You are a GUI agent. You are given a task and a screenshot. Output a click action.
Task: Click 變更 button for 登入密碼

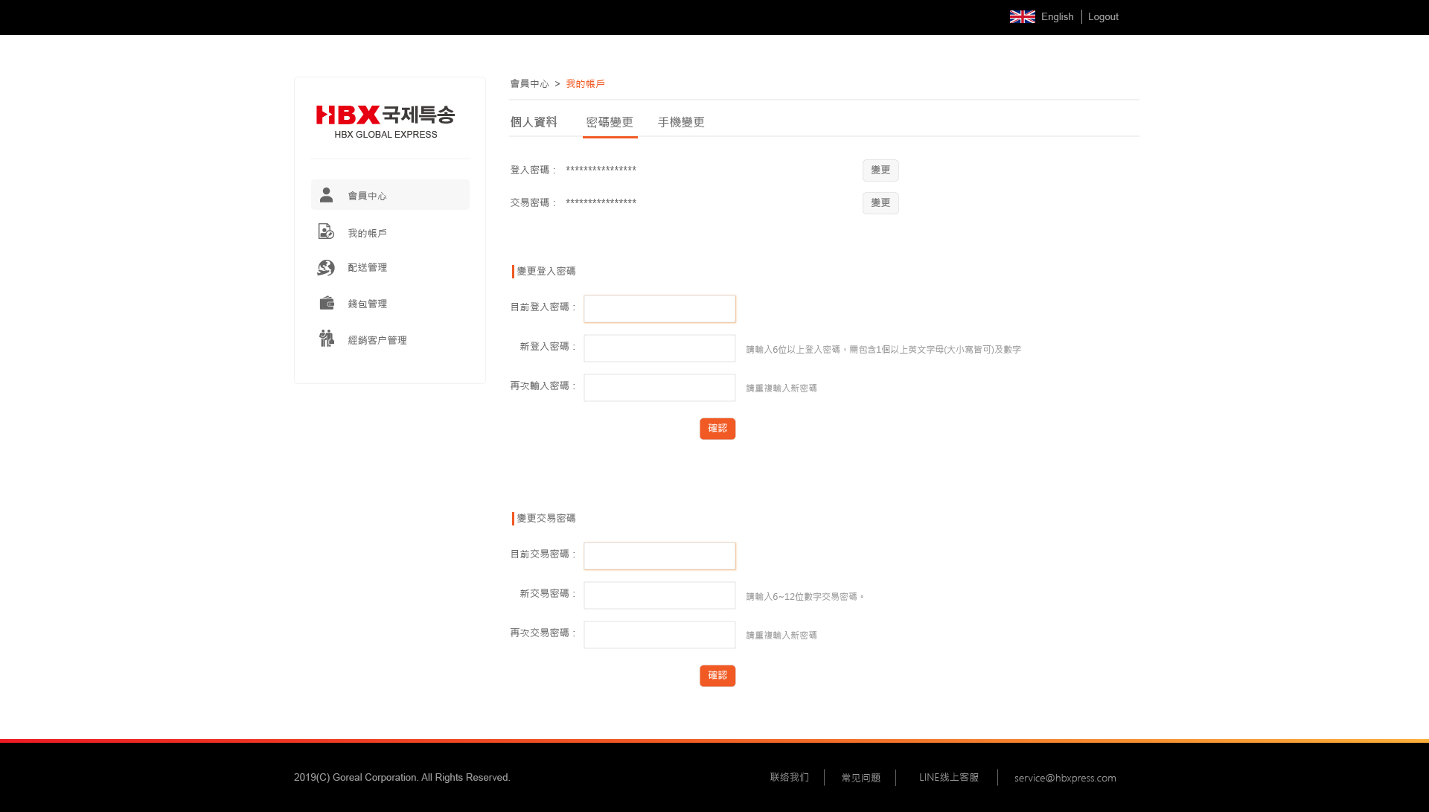(880, 170)
